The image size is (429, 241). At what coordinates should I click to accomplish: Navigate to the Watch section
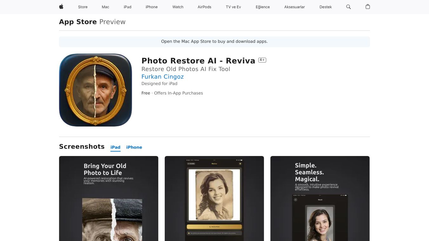(178, 7)
